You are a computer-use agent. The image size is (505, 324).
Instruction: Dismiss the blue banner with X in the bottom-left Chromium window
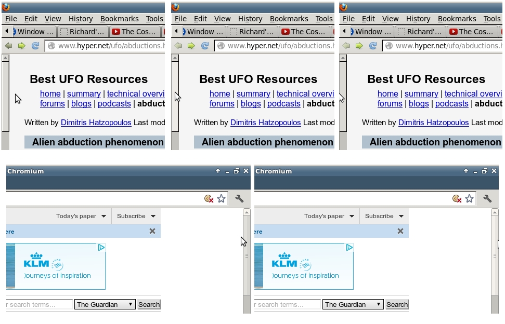(152, 231)
